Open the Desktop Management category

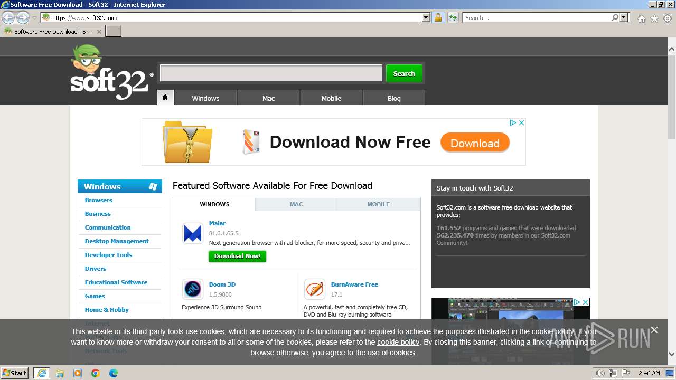click(117, 241)
